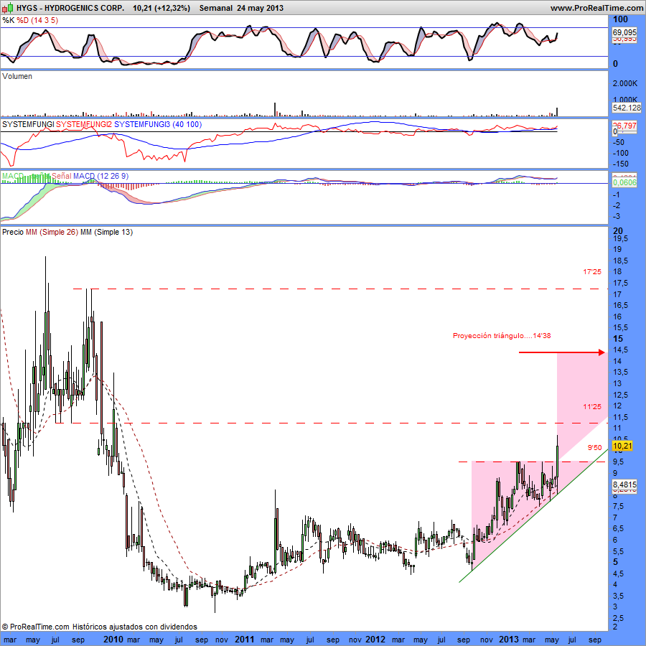Screen dimensions: 646x646
Task: Select the HYGS - HYDROGENICS CORP. title
Action: pos(70,8)
